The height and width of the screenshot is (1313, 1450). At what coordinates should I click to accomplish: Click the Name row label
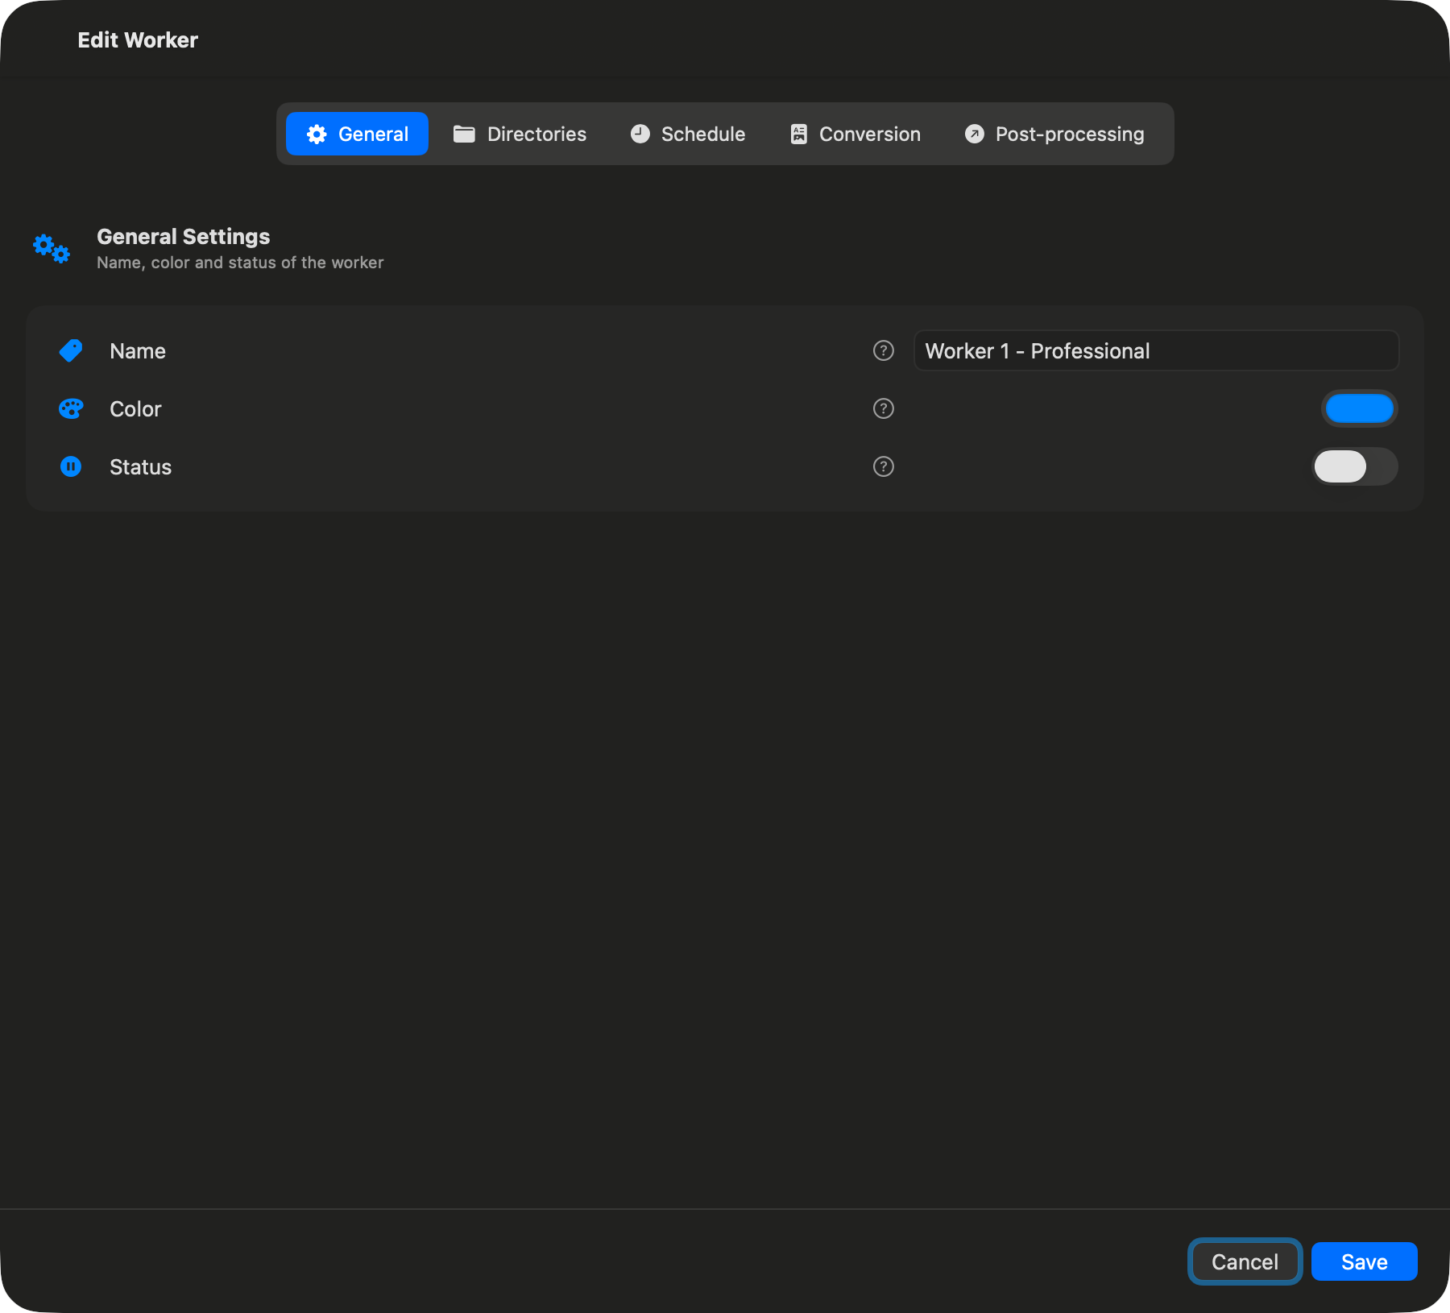coord(138,351)
